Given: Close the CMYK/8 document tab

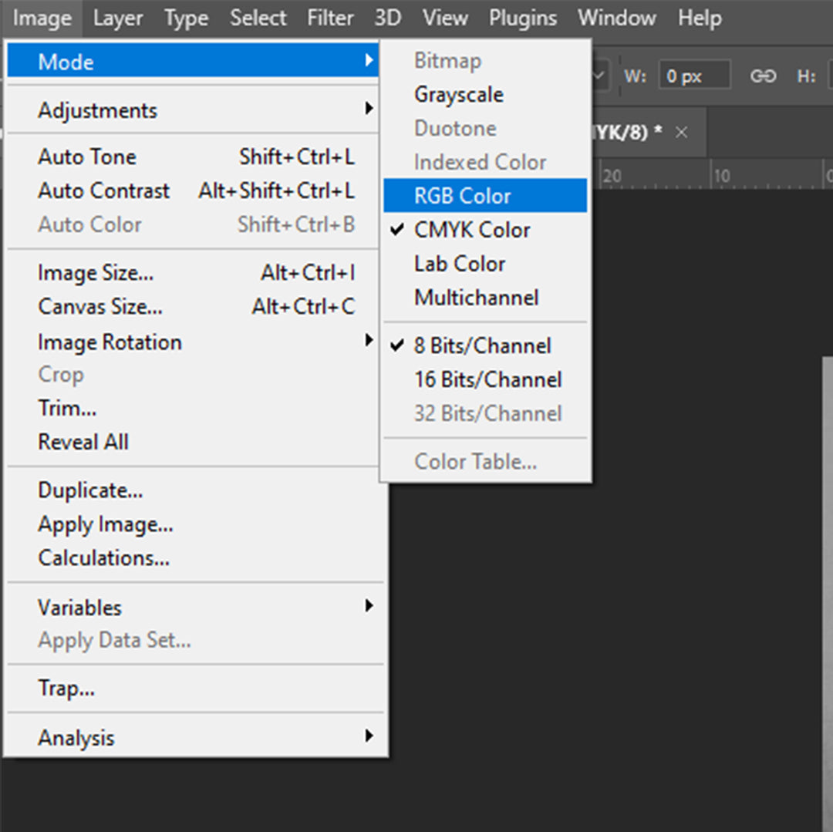Looking at the screenshot, I should [x=681, y=133].
